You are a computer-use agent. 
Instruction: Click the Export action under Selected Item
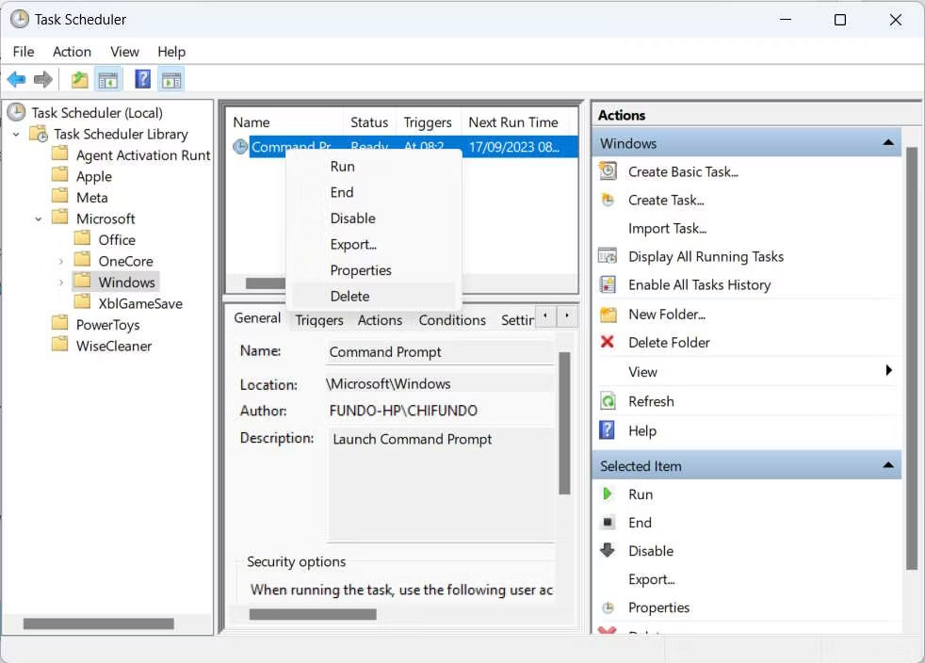[x=652, y=578]
